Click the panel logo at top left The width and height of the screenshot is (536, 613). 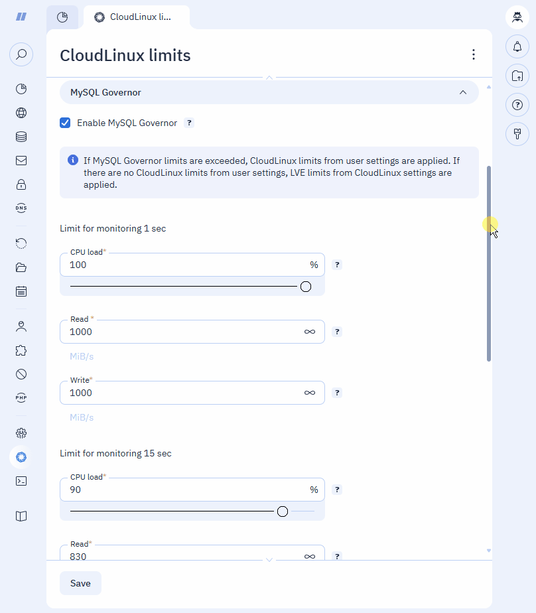pyautogui.click(x=21, y=17)
